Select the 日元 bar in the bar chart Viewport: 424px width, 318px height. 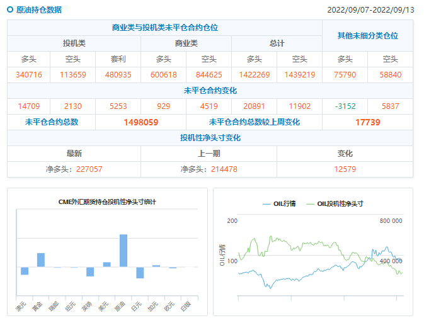(x=140, y=272)
